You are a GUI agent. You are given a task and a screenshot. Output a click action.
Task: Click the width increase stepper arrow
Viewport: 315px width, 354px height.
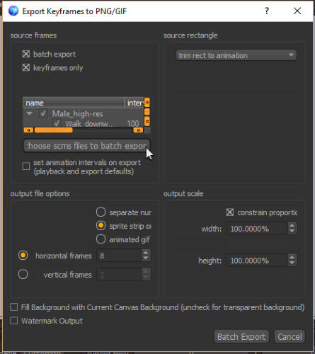click(292, 226)
